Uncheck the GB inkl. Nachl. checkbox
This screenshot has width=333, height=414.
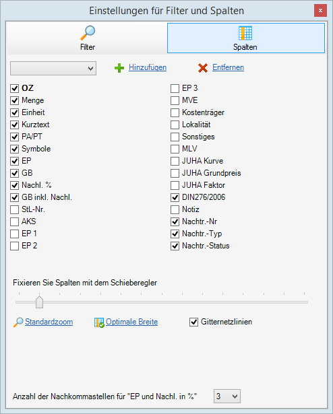point(15,197)
